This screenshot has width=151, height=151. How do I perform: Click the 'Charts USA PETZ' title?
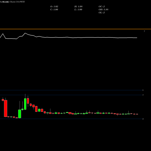tap(17, 2)
